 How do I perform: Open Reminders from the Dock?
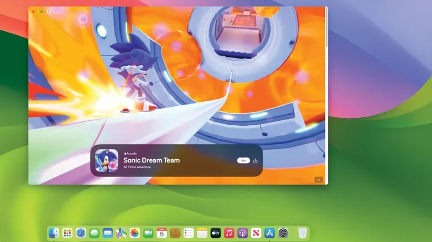pyautogui.click(x=189, y=233)
